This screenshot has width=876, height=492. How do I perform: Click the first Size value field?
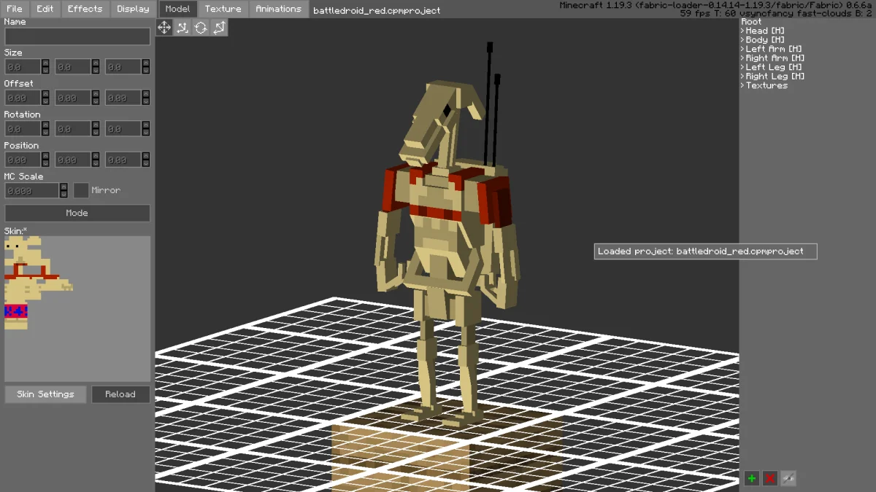point(23,67)
